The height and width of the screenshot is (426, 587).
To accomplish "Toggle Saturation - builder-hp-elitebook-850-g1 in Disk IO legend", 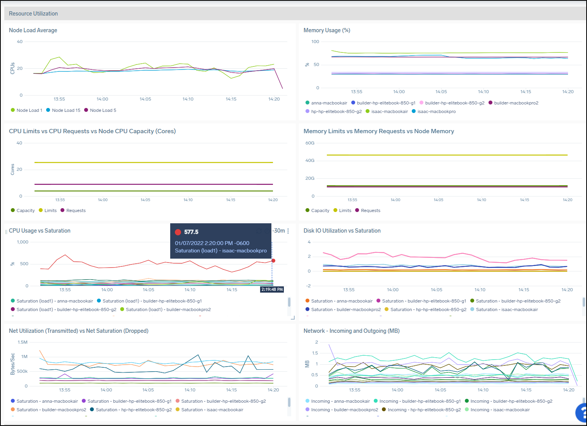I will (421, 301).
